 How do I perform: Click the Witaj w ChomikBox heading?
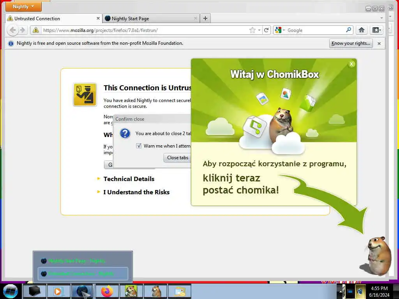click(275, 74)
